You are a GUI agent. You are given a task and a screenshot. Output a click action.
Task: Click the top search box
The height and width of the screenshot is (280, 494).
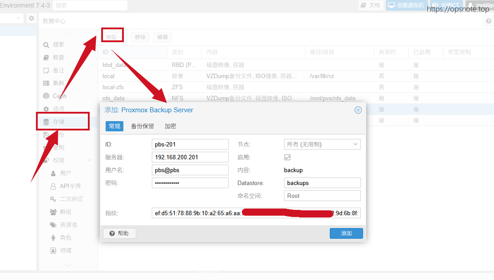(x=90, y=5)
